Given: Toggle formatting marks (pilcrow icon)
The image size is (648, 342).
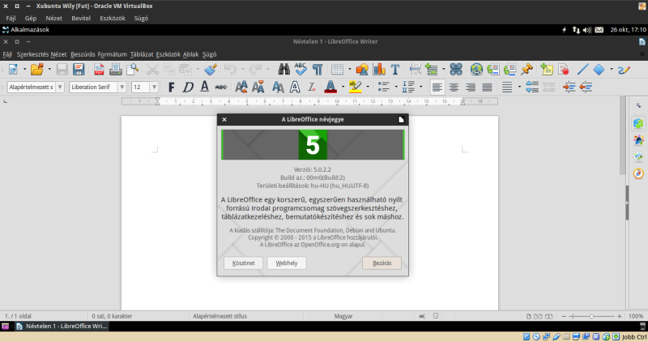Looking at the screenshot, I should 317,69.
